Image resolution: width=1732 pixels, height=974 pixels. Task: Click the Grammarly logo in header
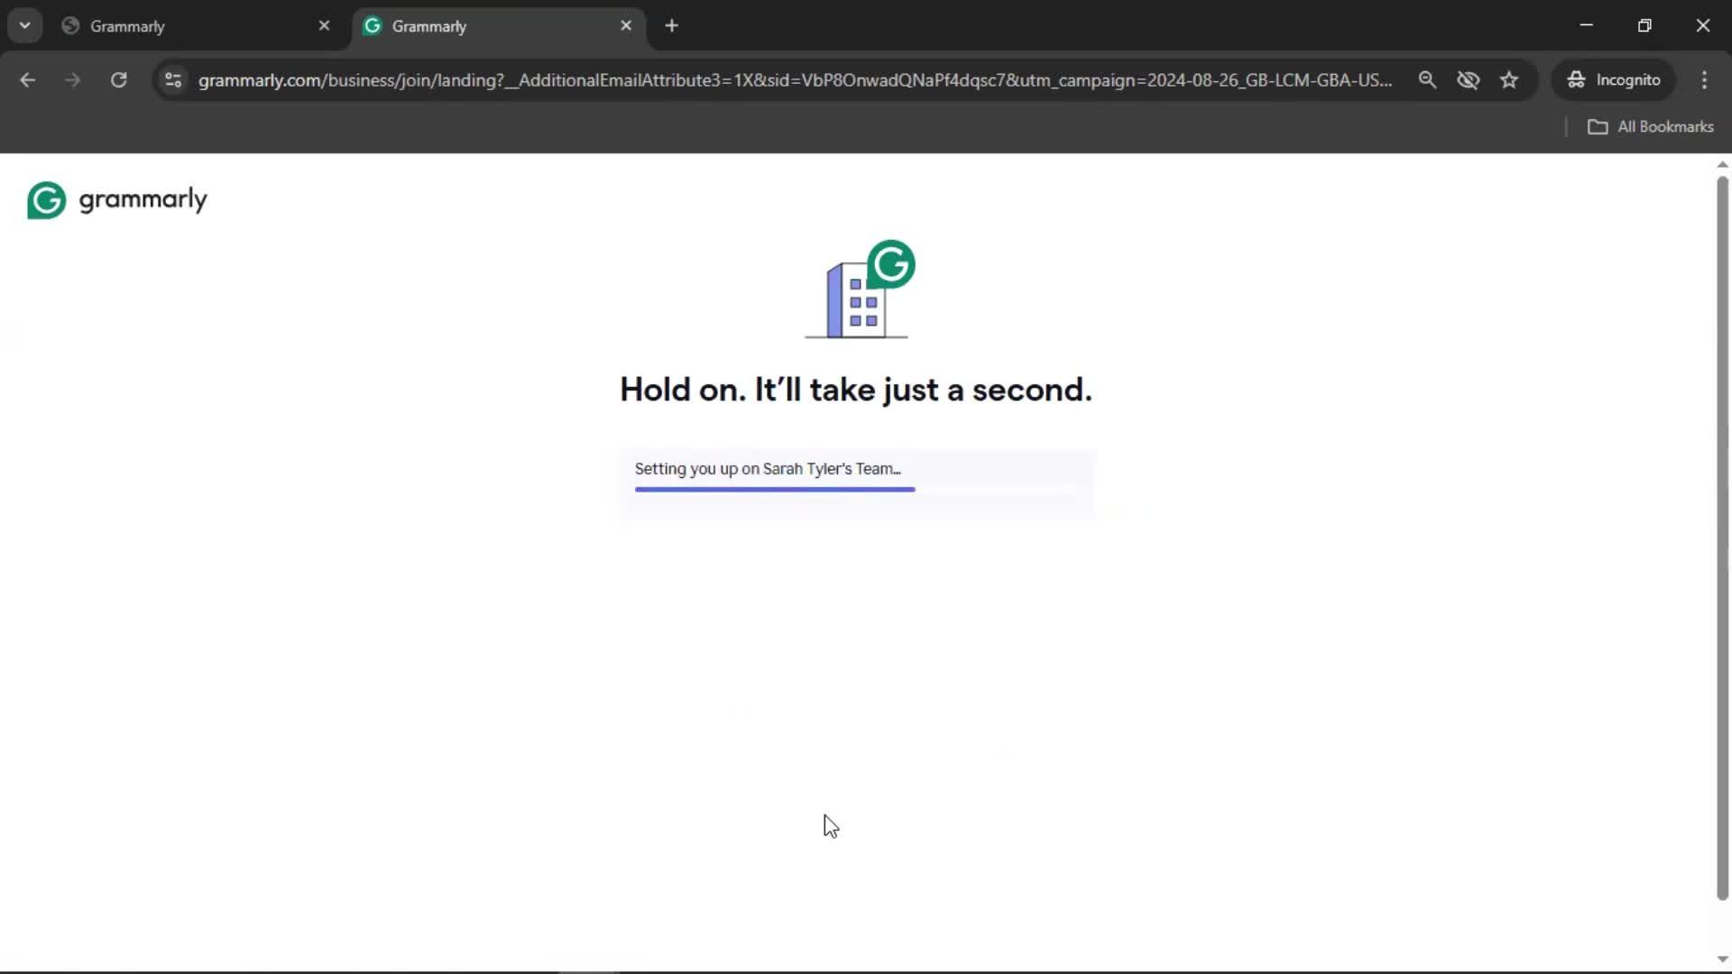click(x=117, y=199)
